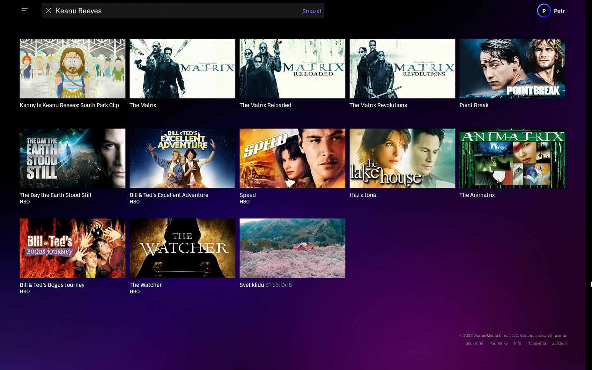Click 'The Day the Earth Stood Still' title

coord(55,195)
